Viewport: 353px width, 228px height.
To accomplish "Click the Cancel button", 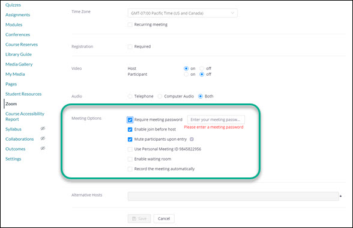I will [164, 218].
